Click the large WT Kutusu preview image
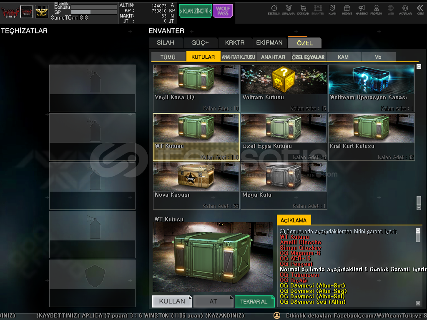The height and width of the screenshot is (320, 427). (x=213, y=257)
